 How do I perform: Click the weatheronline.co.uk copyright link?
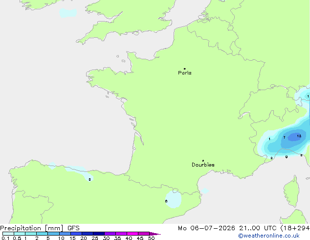(x=268, y=236)
